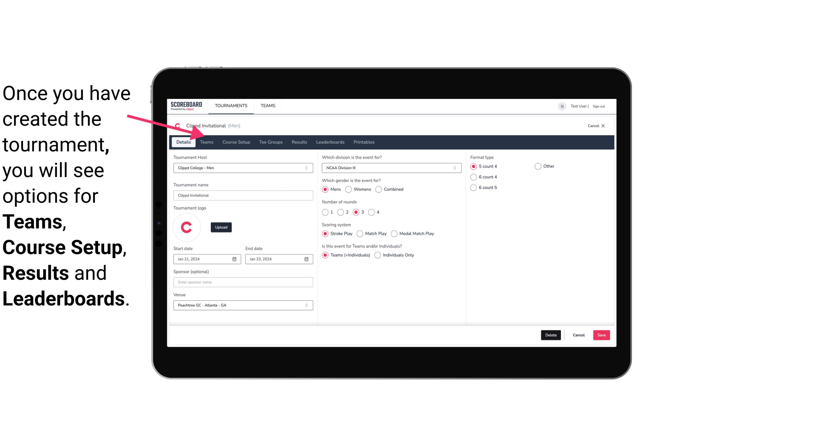The height and width of the screenshot is (446, 830).
Task: Click the Upload logo button icon
Action: click(221, 227)
